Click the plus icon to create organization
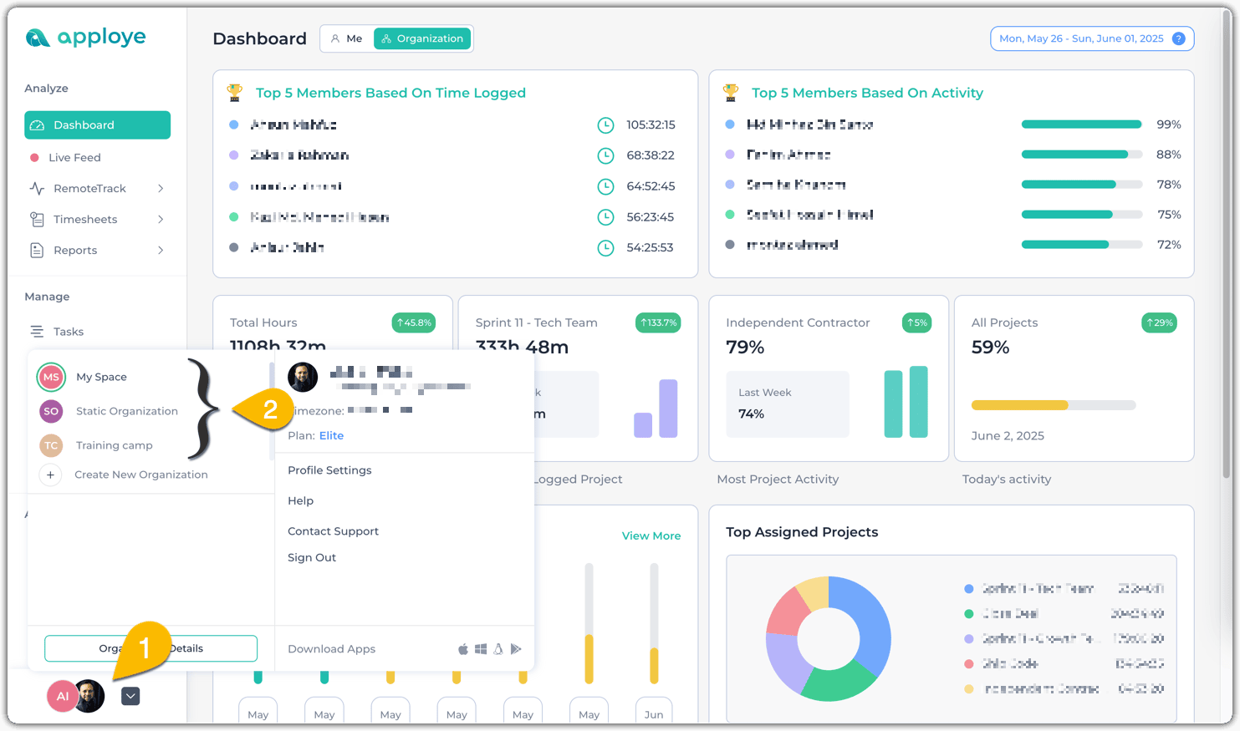 pyautogui.click(x=50, y=475)
